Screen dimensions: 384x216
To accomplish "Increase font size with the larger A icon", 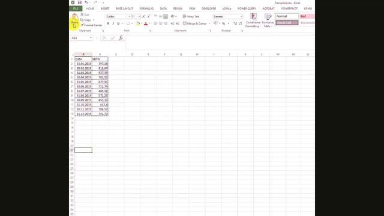I will click(x=143, y=16).
